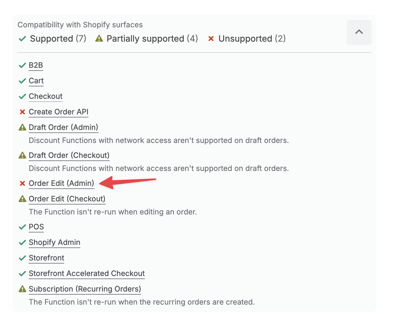Click the red X beside Create Order API
399x322 pixels.
tap(22, 112)
